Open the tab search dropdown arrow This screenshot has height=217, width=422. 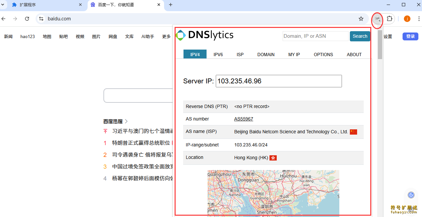coord(3,5)
